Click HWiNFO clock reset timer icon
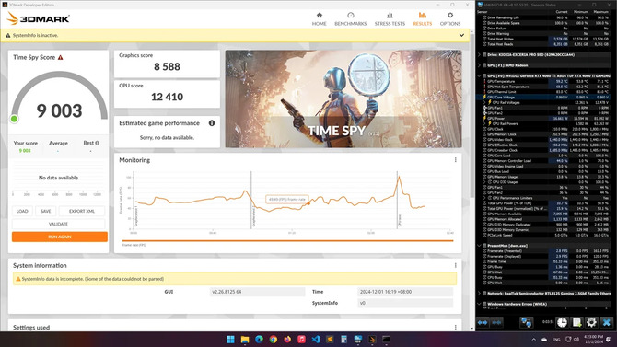 [x=562, y=322]
